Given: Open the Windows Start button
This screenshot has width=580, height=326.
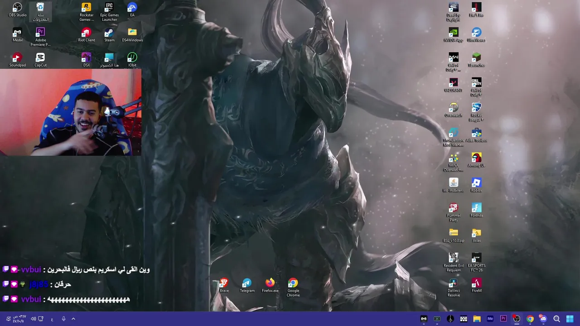Looking at the screenshot, I should click(x=570, y=319).
